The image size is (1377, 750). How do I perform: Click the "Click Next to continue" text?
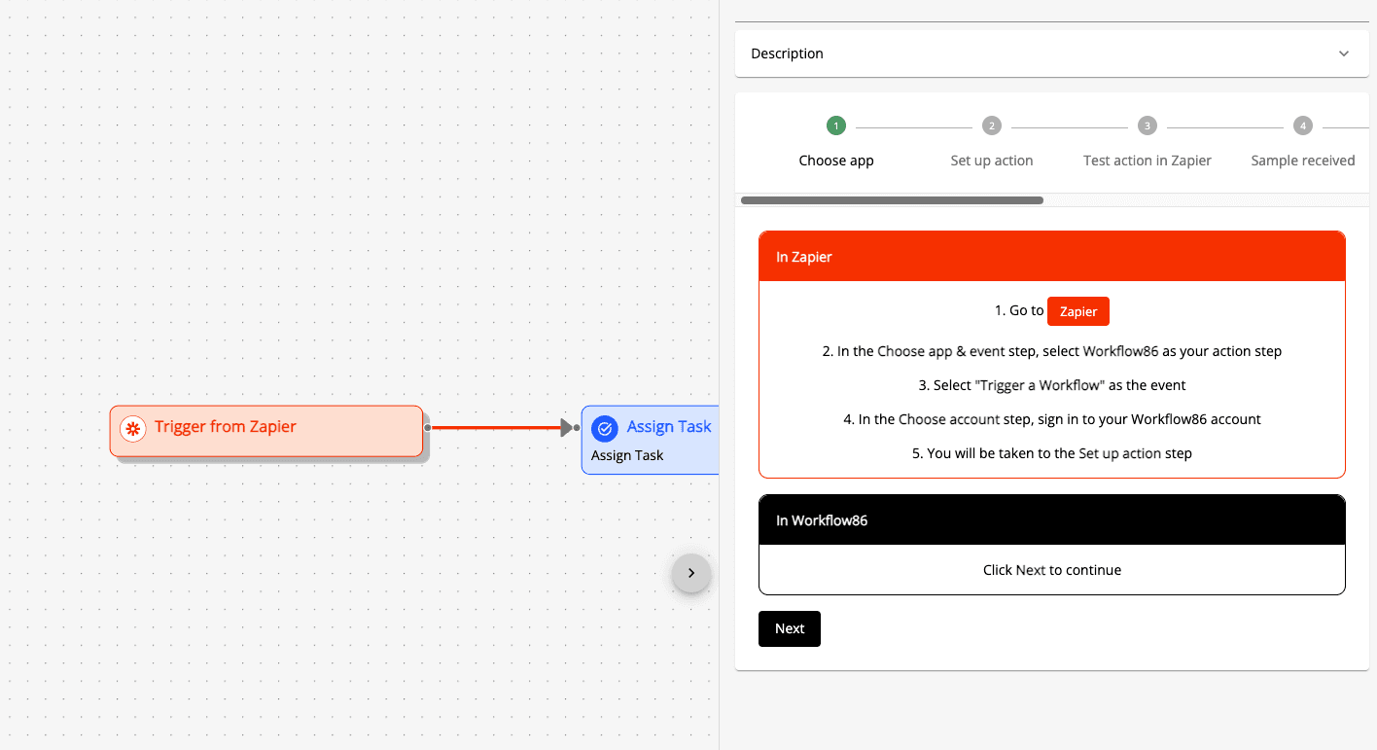pyautogui.click(x=1052, y=570)
